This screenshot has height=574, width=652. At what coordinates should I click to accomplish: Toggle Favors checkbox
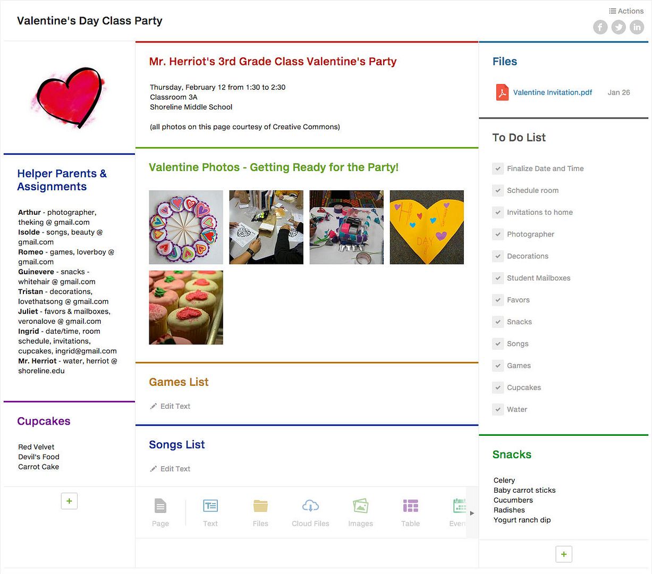[498, 300]
